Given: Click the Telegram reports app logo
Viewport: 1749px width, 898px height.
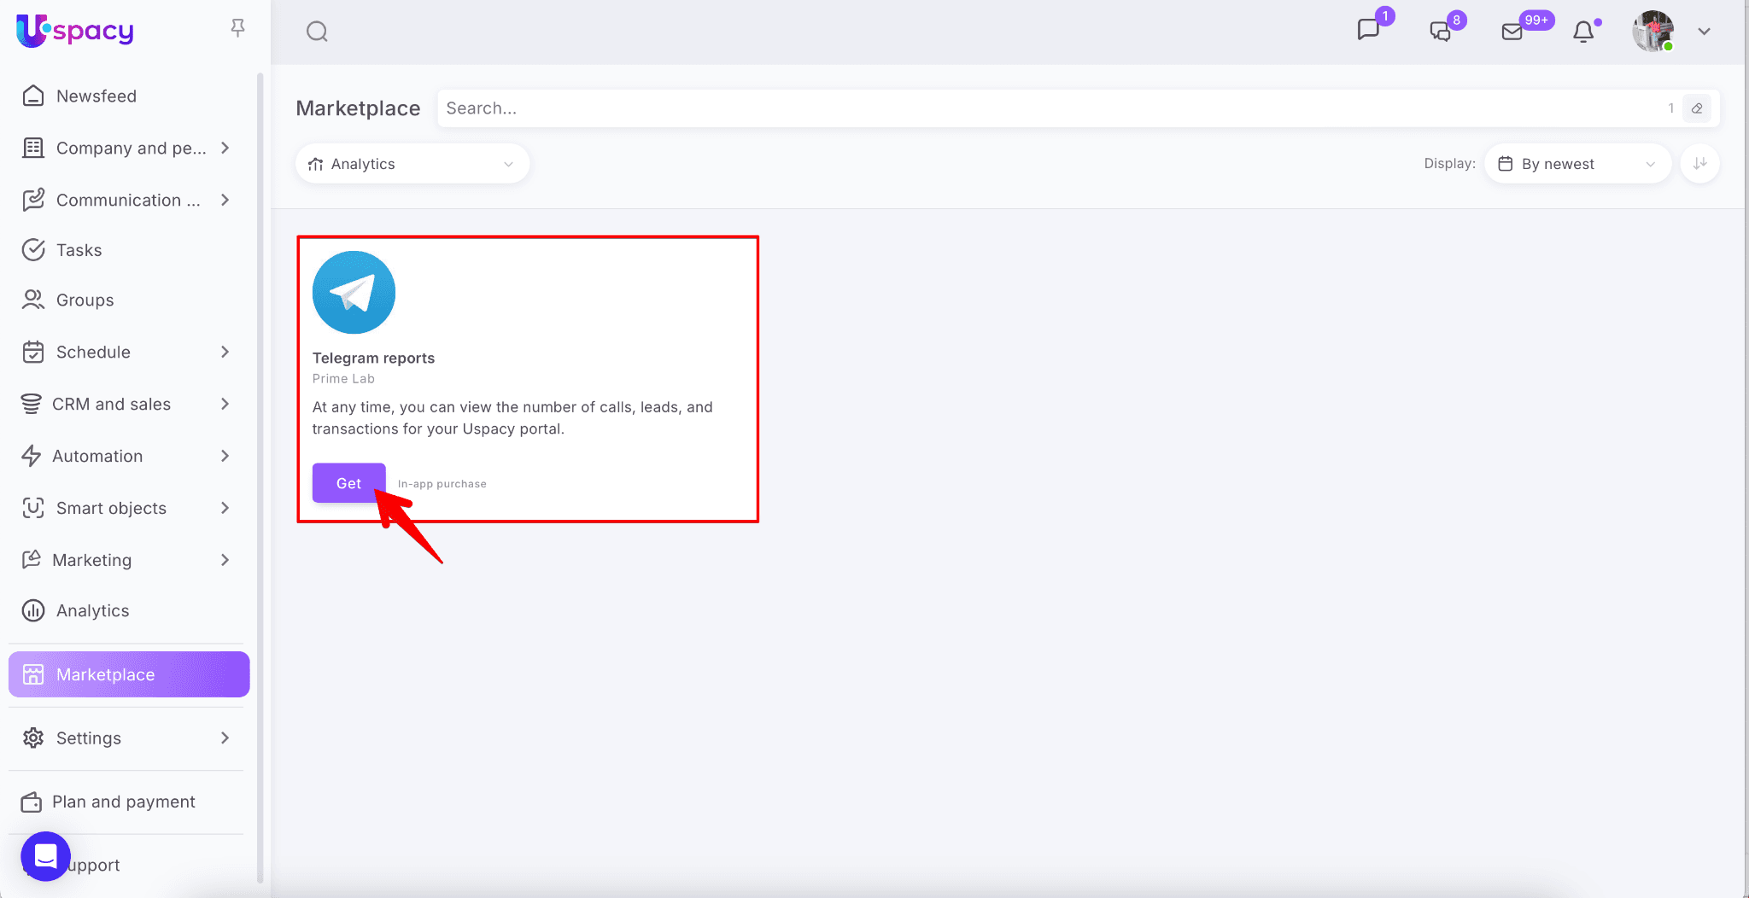Looking at the screenshot, I should click(x=354, y=293).
